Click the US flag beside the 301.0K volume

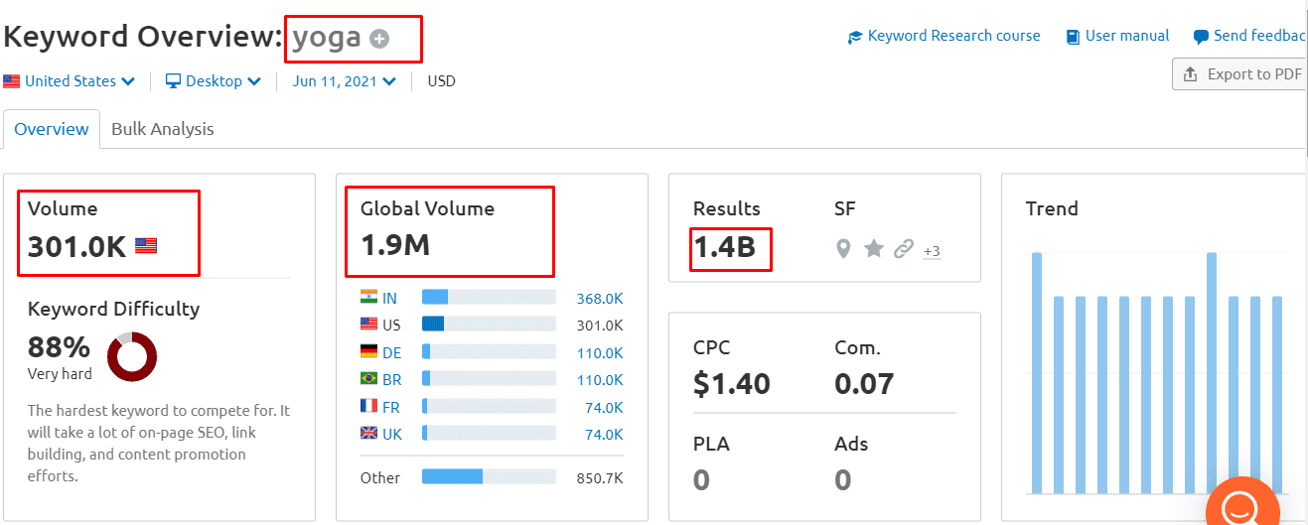146,245
